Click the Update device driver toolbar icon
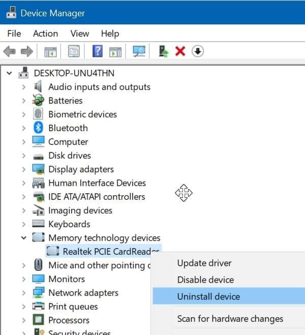 [x=164, y=51]
